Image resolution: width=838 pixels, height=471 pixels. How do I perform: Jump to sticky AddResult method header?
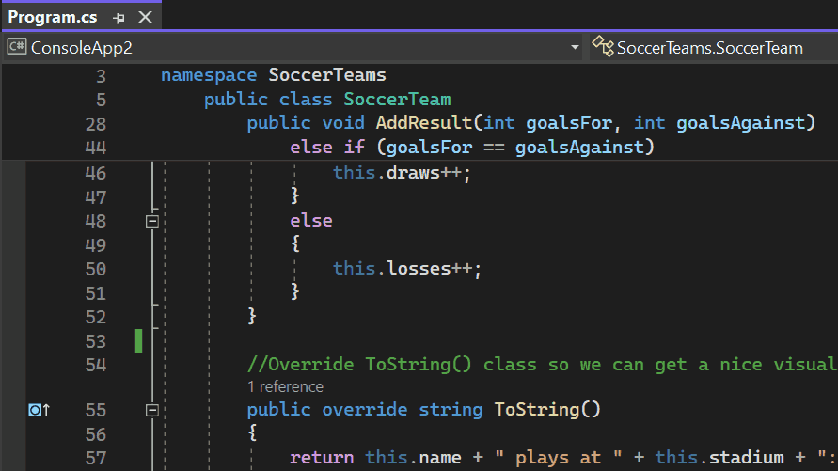[531, 123]
